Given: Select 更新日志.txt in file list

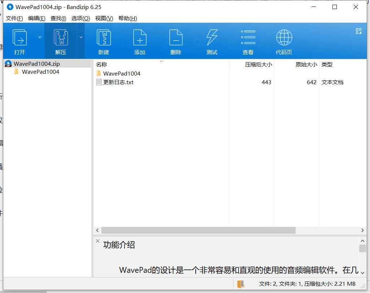Looking at the screenshot, I should click(x=118, y=82).
